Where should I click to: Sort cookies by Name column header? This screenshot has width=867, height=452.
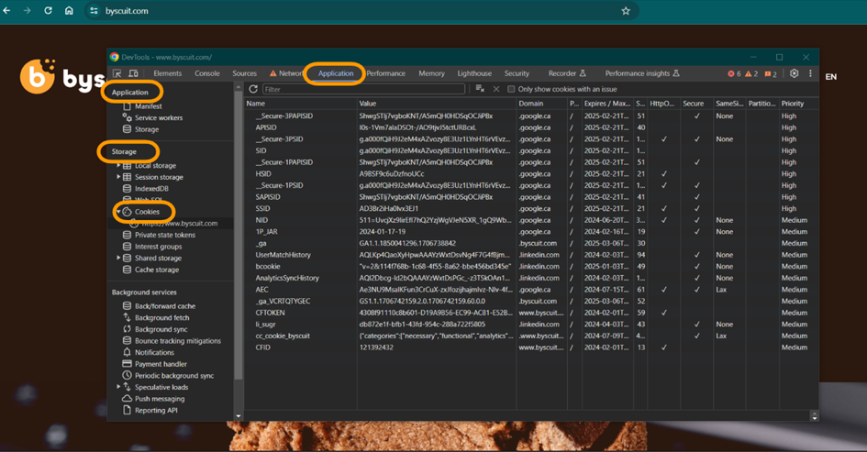point(301,104)
